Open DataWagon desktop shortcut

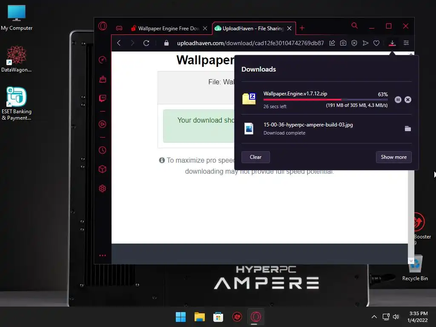click(x=17, y=59)
